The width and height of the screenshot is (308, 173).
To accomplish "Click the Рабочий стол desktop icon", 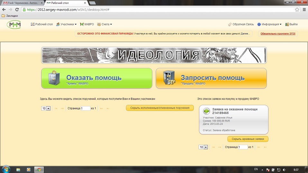I will point(33,24).
